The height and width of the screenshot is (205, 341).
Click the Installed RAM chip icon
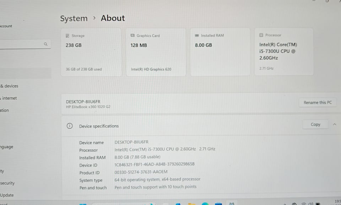point(197,35)
